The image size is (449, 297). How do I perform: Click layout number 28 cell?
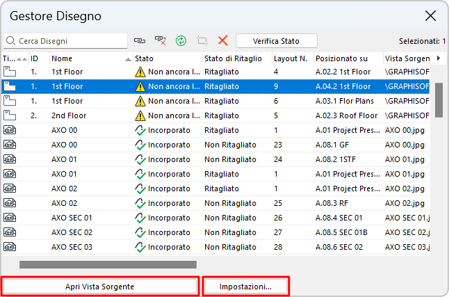pos(278,247)
